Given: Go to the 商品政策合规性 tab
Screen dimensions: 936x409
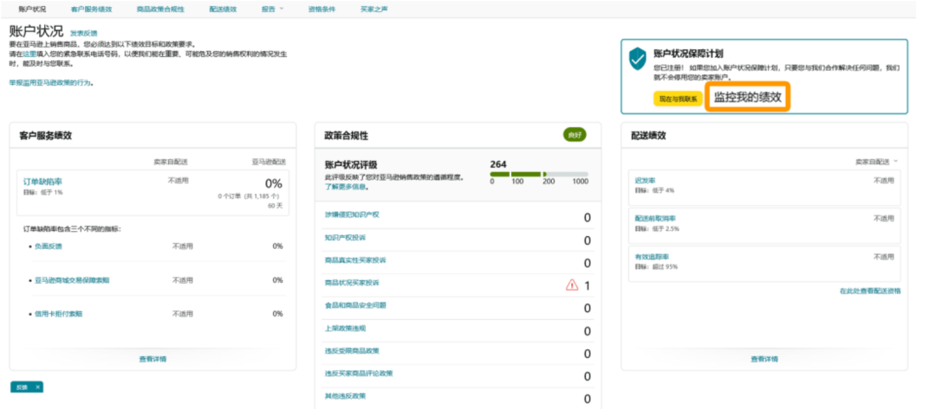Looking at the screenshot, I should click(160, 10).
